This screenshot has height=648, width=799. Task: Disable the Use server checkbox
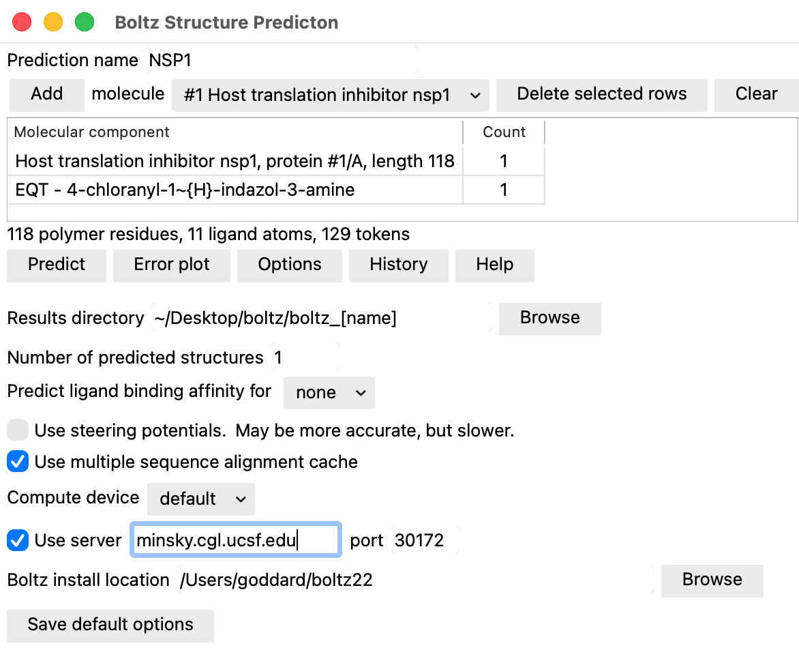tap(18, 541)
